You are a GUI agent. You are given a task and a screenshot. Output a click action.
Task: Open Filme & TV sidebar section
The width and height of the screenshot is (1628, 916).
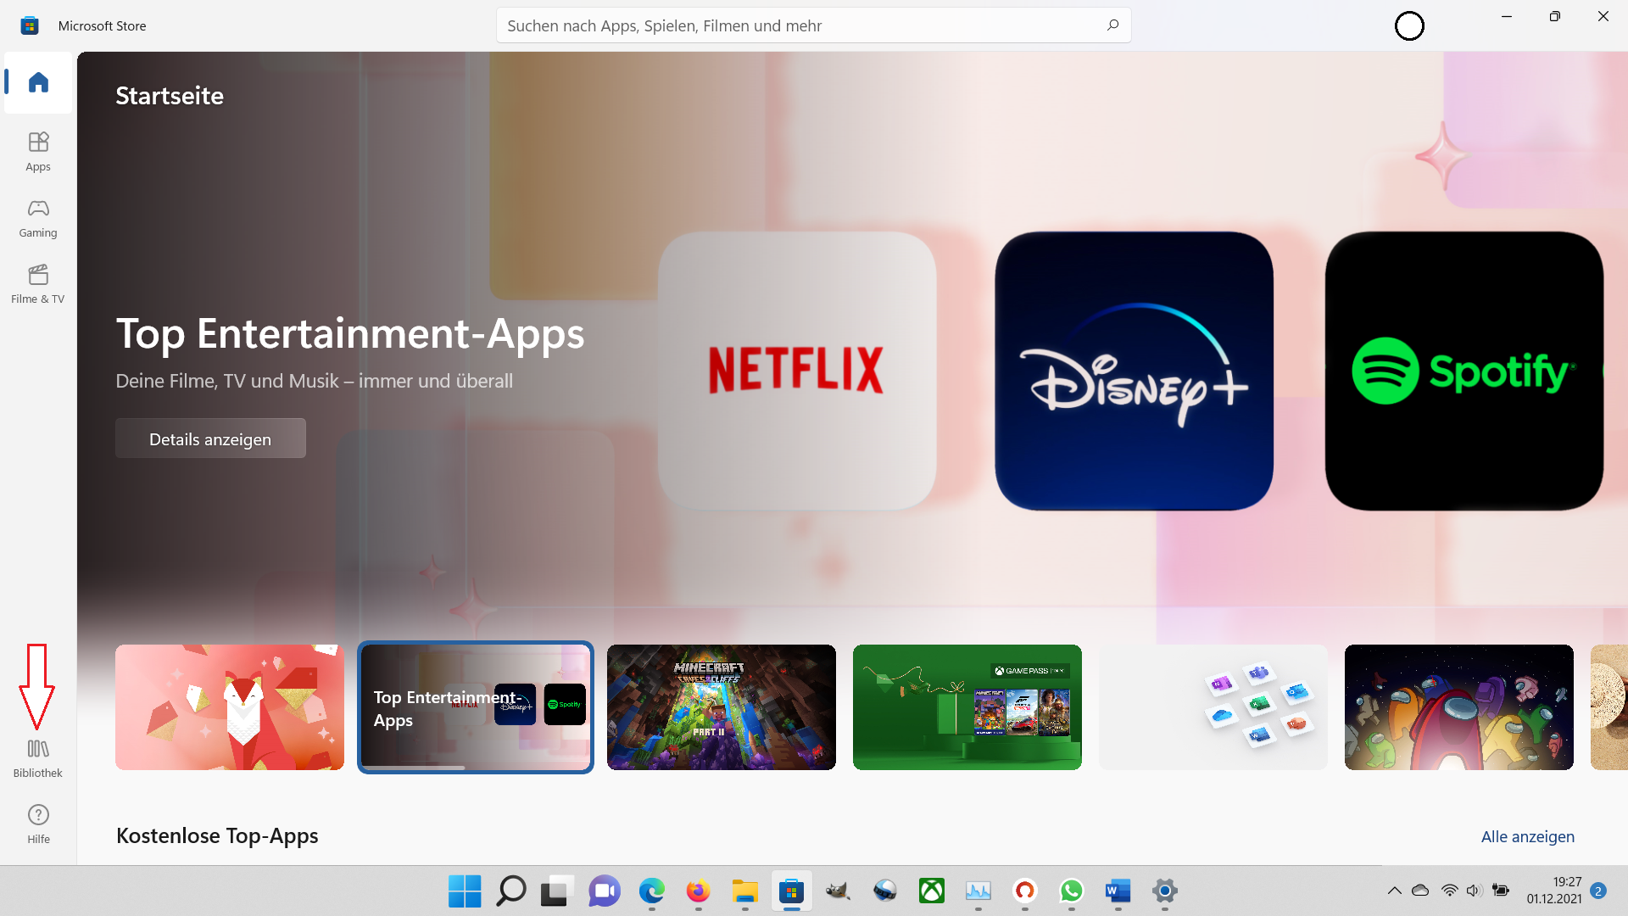[38, 284]
